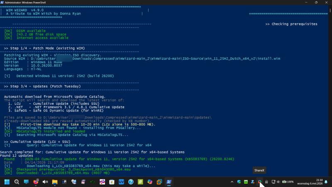332x187 pixels.
Task: Open the speaker volume mixer taskbar app
Action: point(45,182)
